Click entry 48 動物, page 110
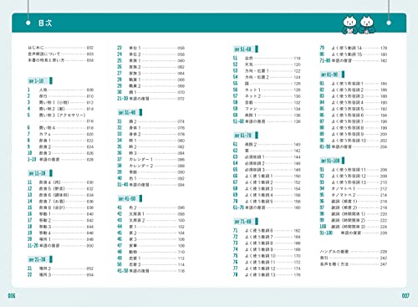The height and width of the screenshot is (307, 418). [150, 252]
